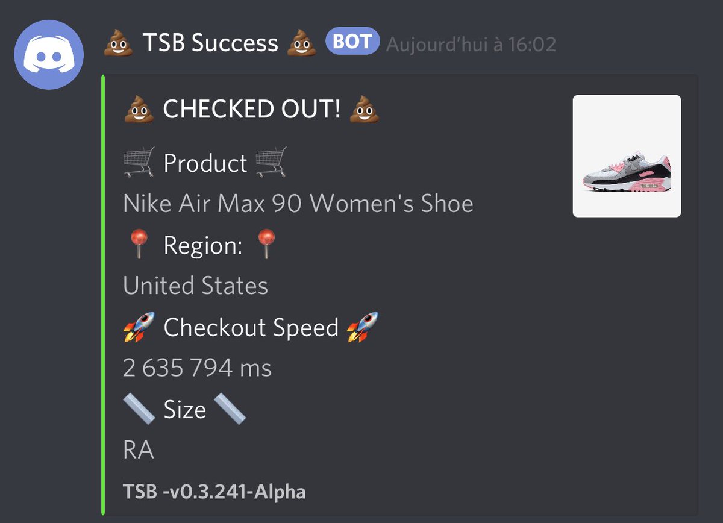Click the Nike Air Max 90 Women's Shoe text

pos(298,204)
